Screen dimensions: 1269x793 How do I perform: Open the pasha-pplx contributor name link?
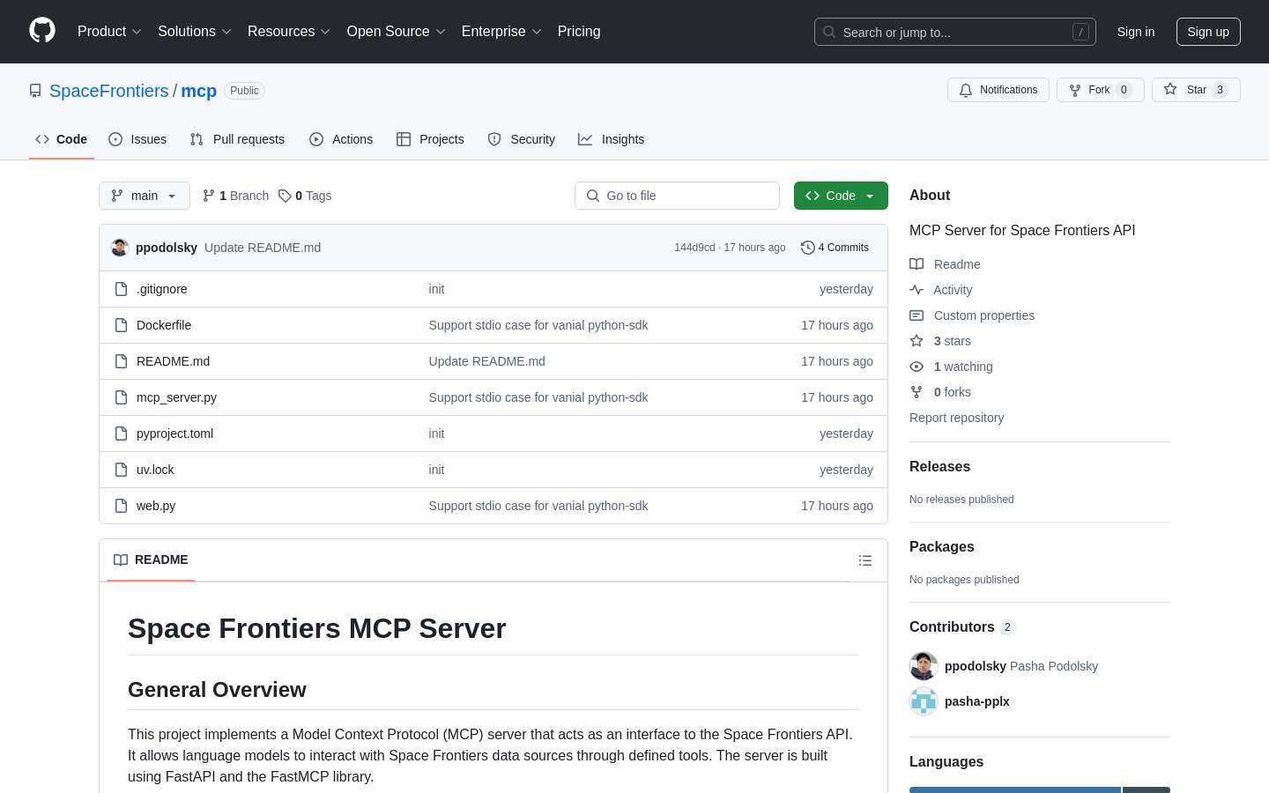tap(977, 701)
